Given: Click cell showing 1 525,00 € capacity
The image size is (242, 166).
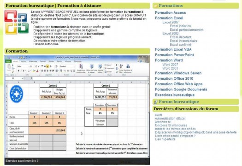Looking at the screenshot, I should tap(47, 130).
